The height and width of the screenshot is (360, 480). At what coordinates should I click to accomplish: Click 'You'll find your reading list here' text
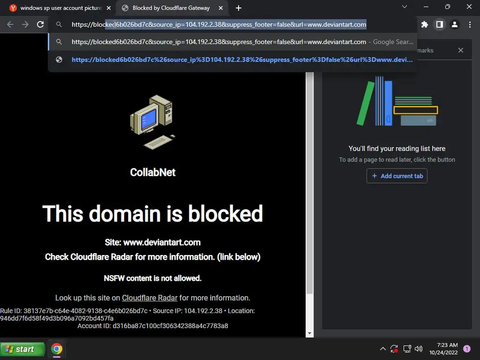397,149
